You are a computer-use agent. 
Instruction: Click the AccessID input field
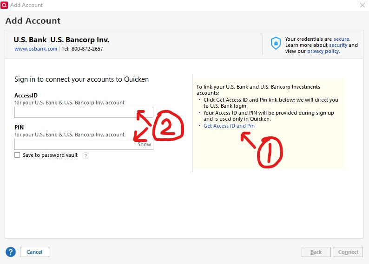tap(84, 112)
